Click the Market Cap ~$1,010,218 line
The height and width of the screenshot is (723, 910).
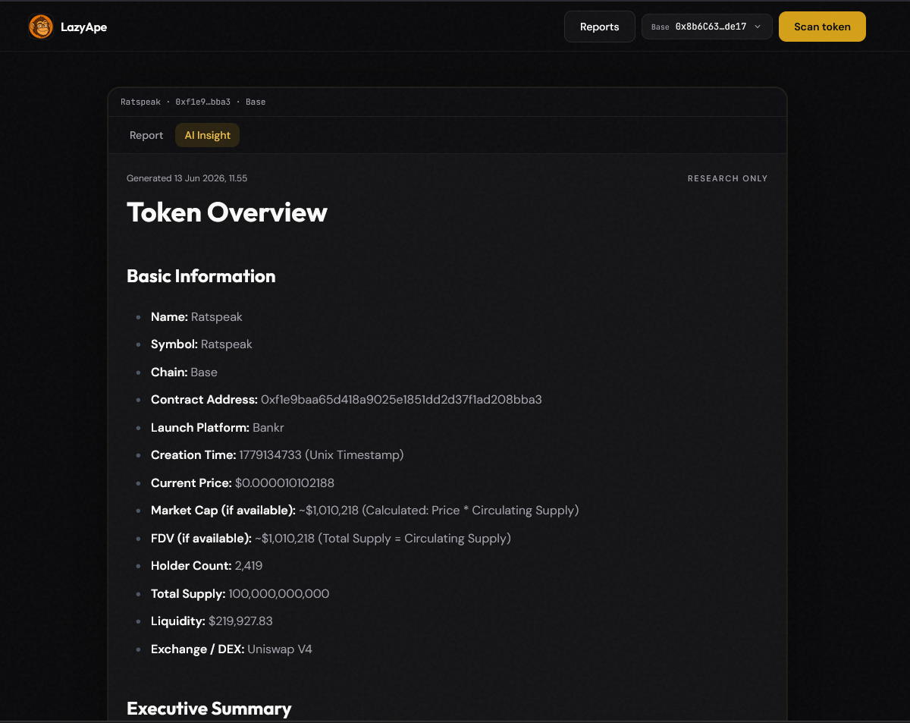tap(365, 511)
